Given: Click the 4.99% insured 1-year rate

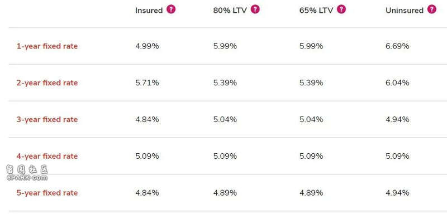Looking at the screenshot, I should (x=147, y=46).
